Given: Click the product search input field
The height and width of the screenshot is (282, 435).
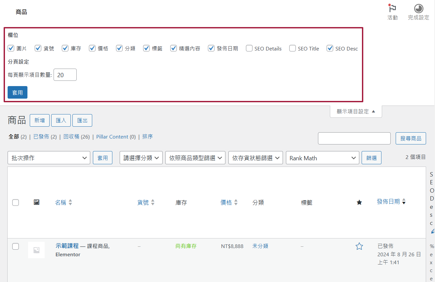Looking at the screenshot, I should 354,138.
